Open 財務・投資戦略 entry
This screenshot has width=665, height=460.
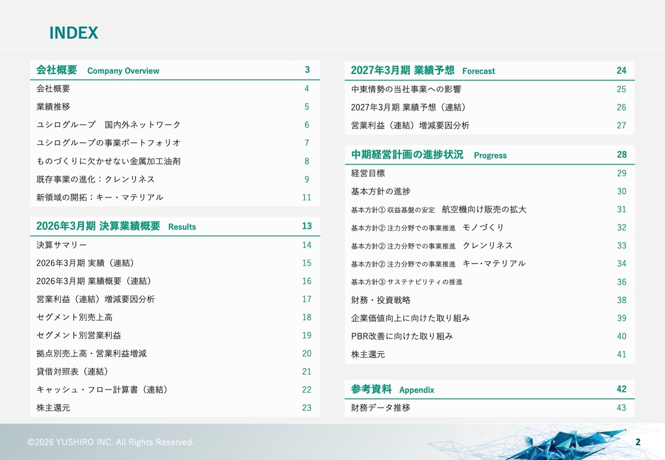tap(489, 300)
